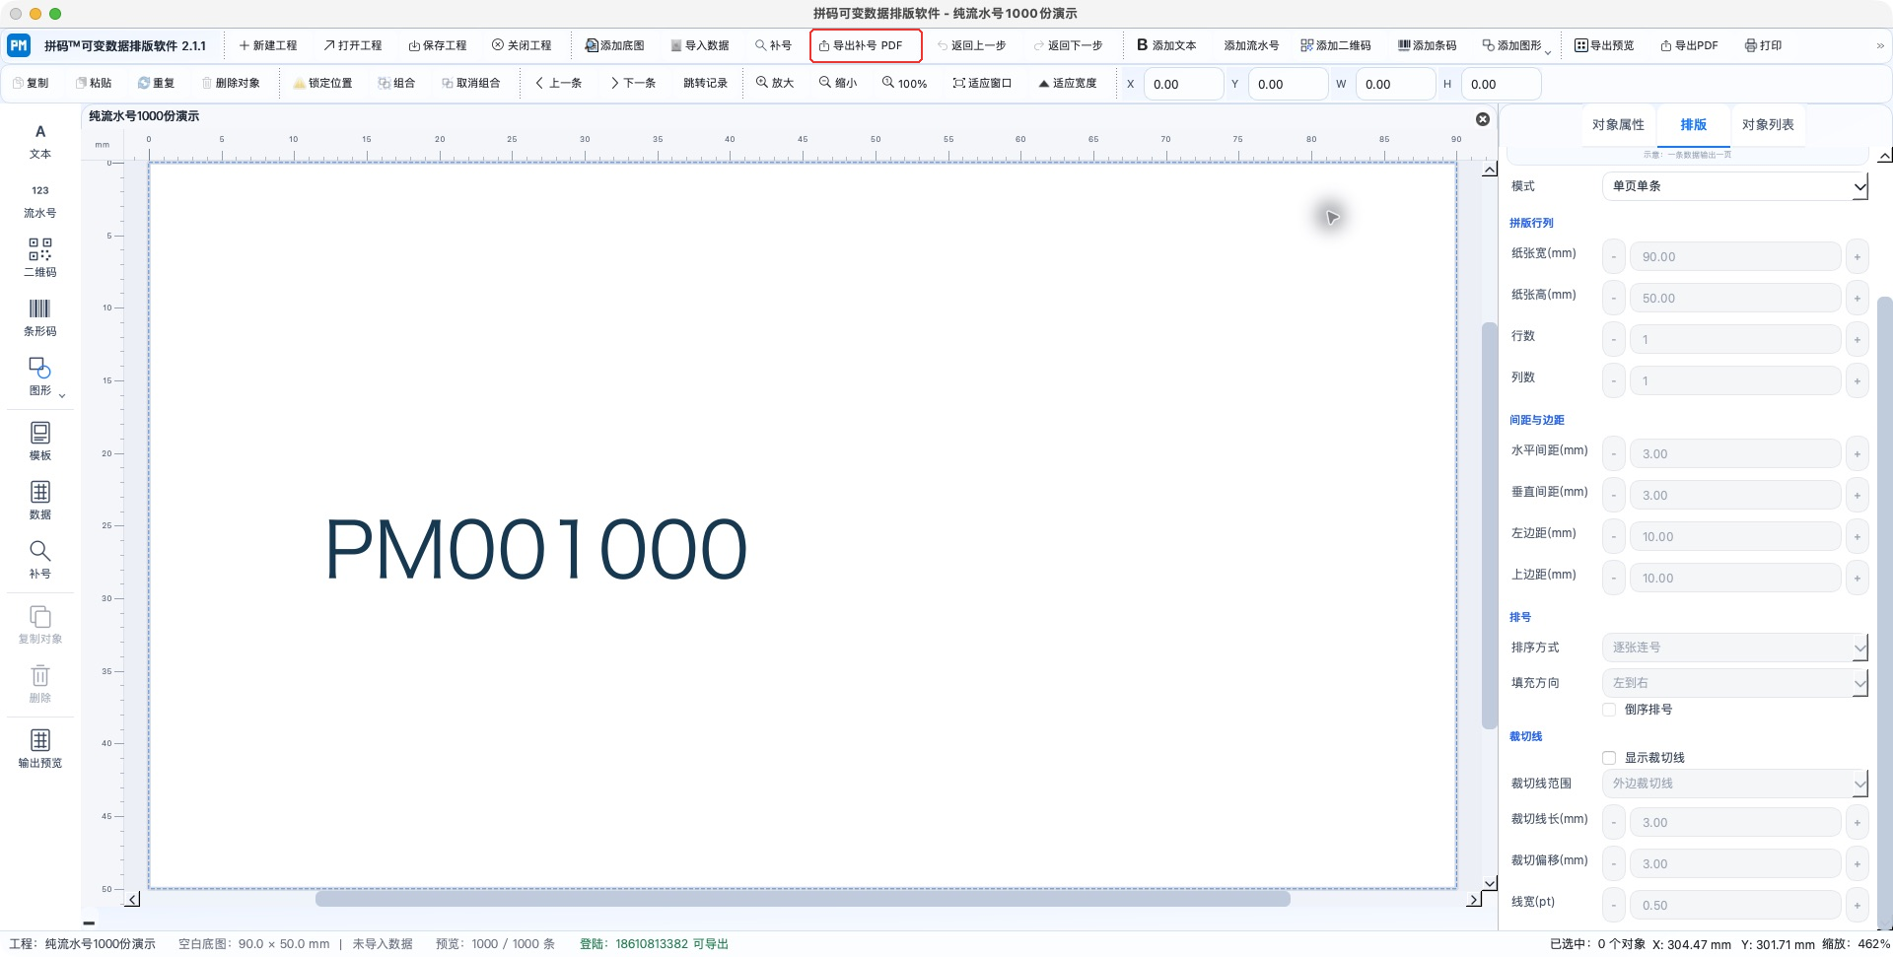Open 输出预览 output preview in sidebar
1893x957 pixels.
point(40,749)
